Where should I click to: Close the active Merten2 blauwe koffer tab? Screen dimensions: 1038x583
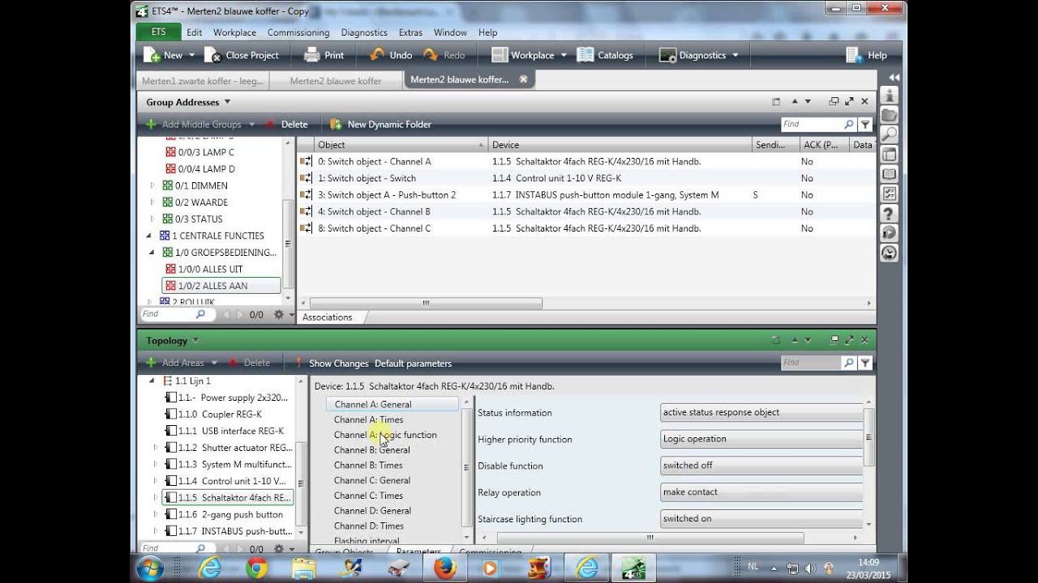tap(523, 79)
